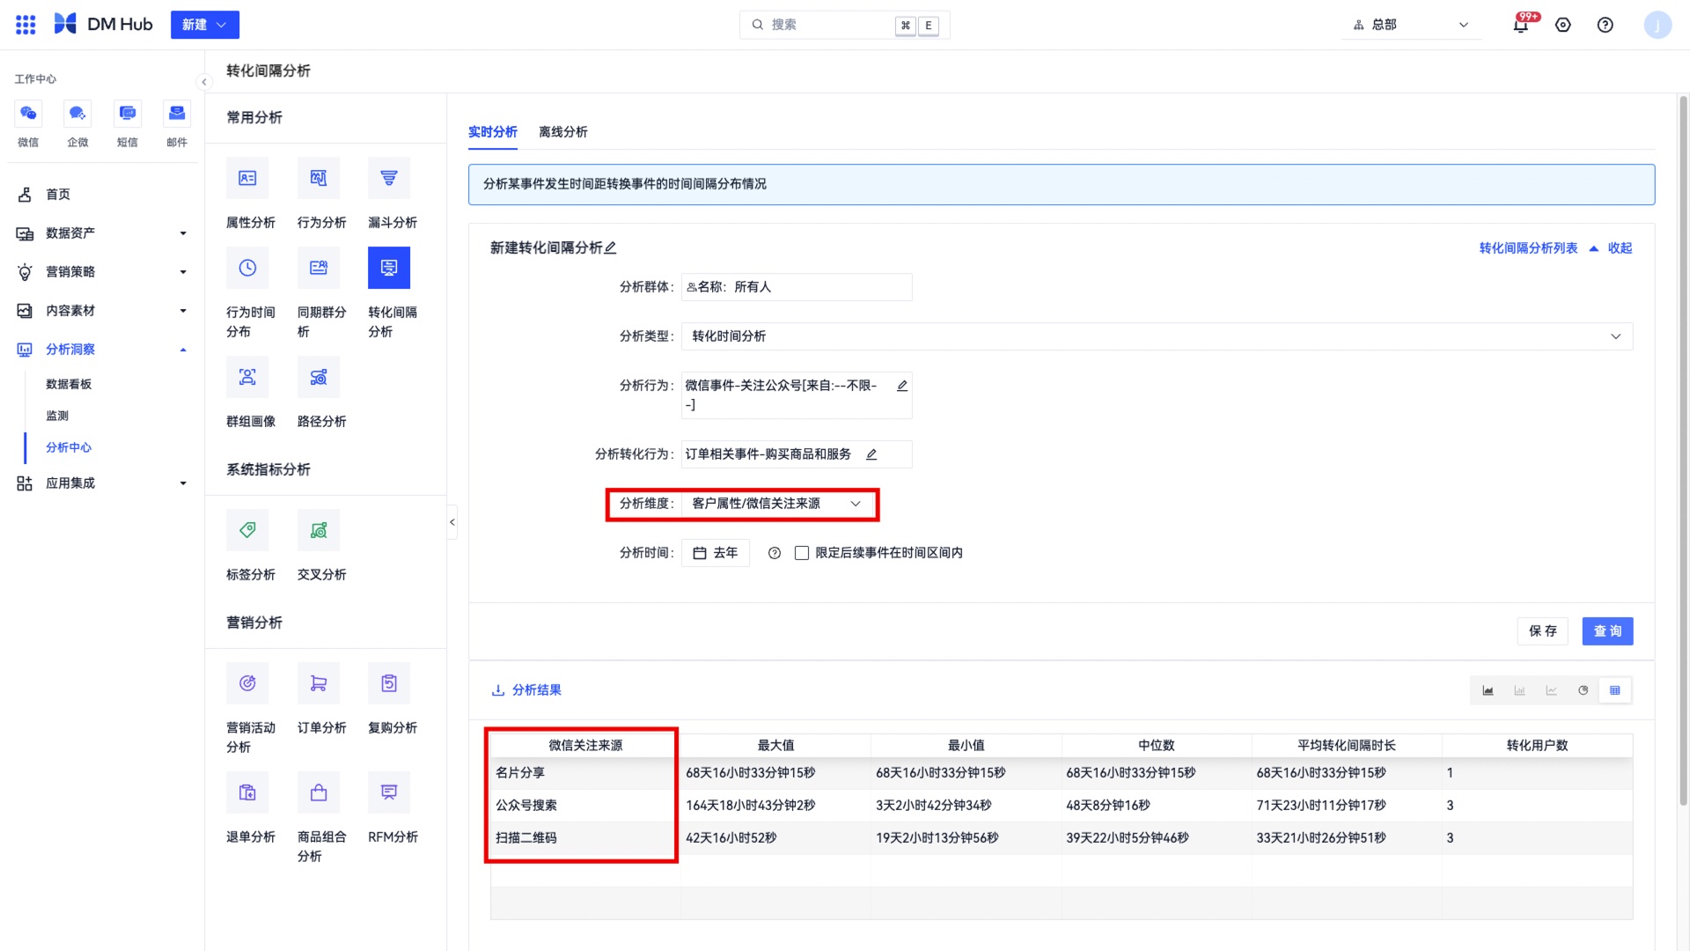Pick analysis time 去年 date field
The image size is (1690, 951).
[716, 553]
